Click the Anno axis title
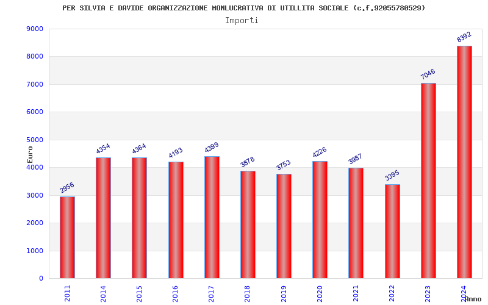 click(x=473, y=299)
